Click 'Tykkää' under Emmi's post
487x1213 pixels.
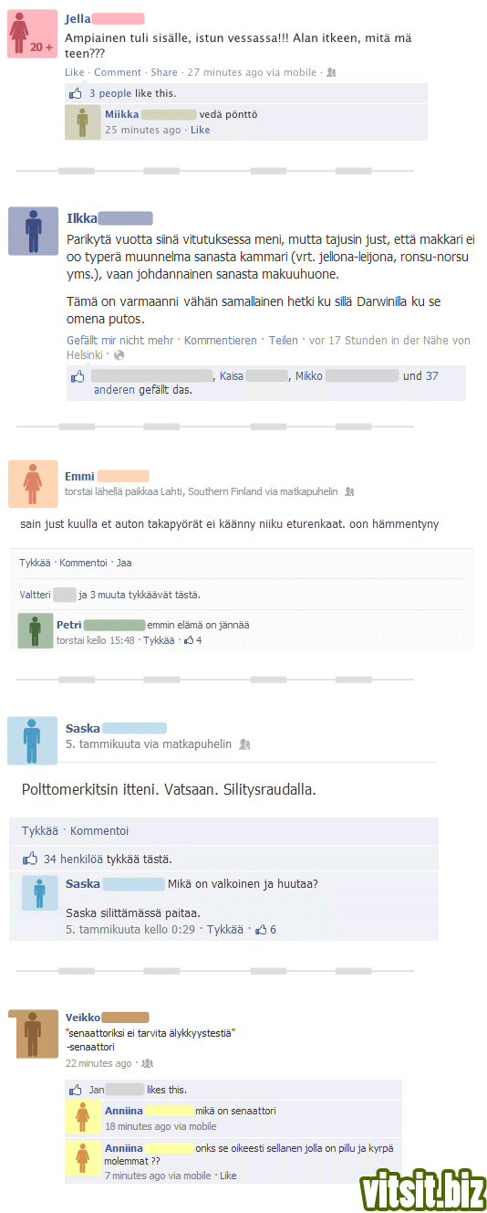(35, 562)
